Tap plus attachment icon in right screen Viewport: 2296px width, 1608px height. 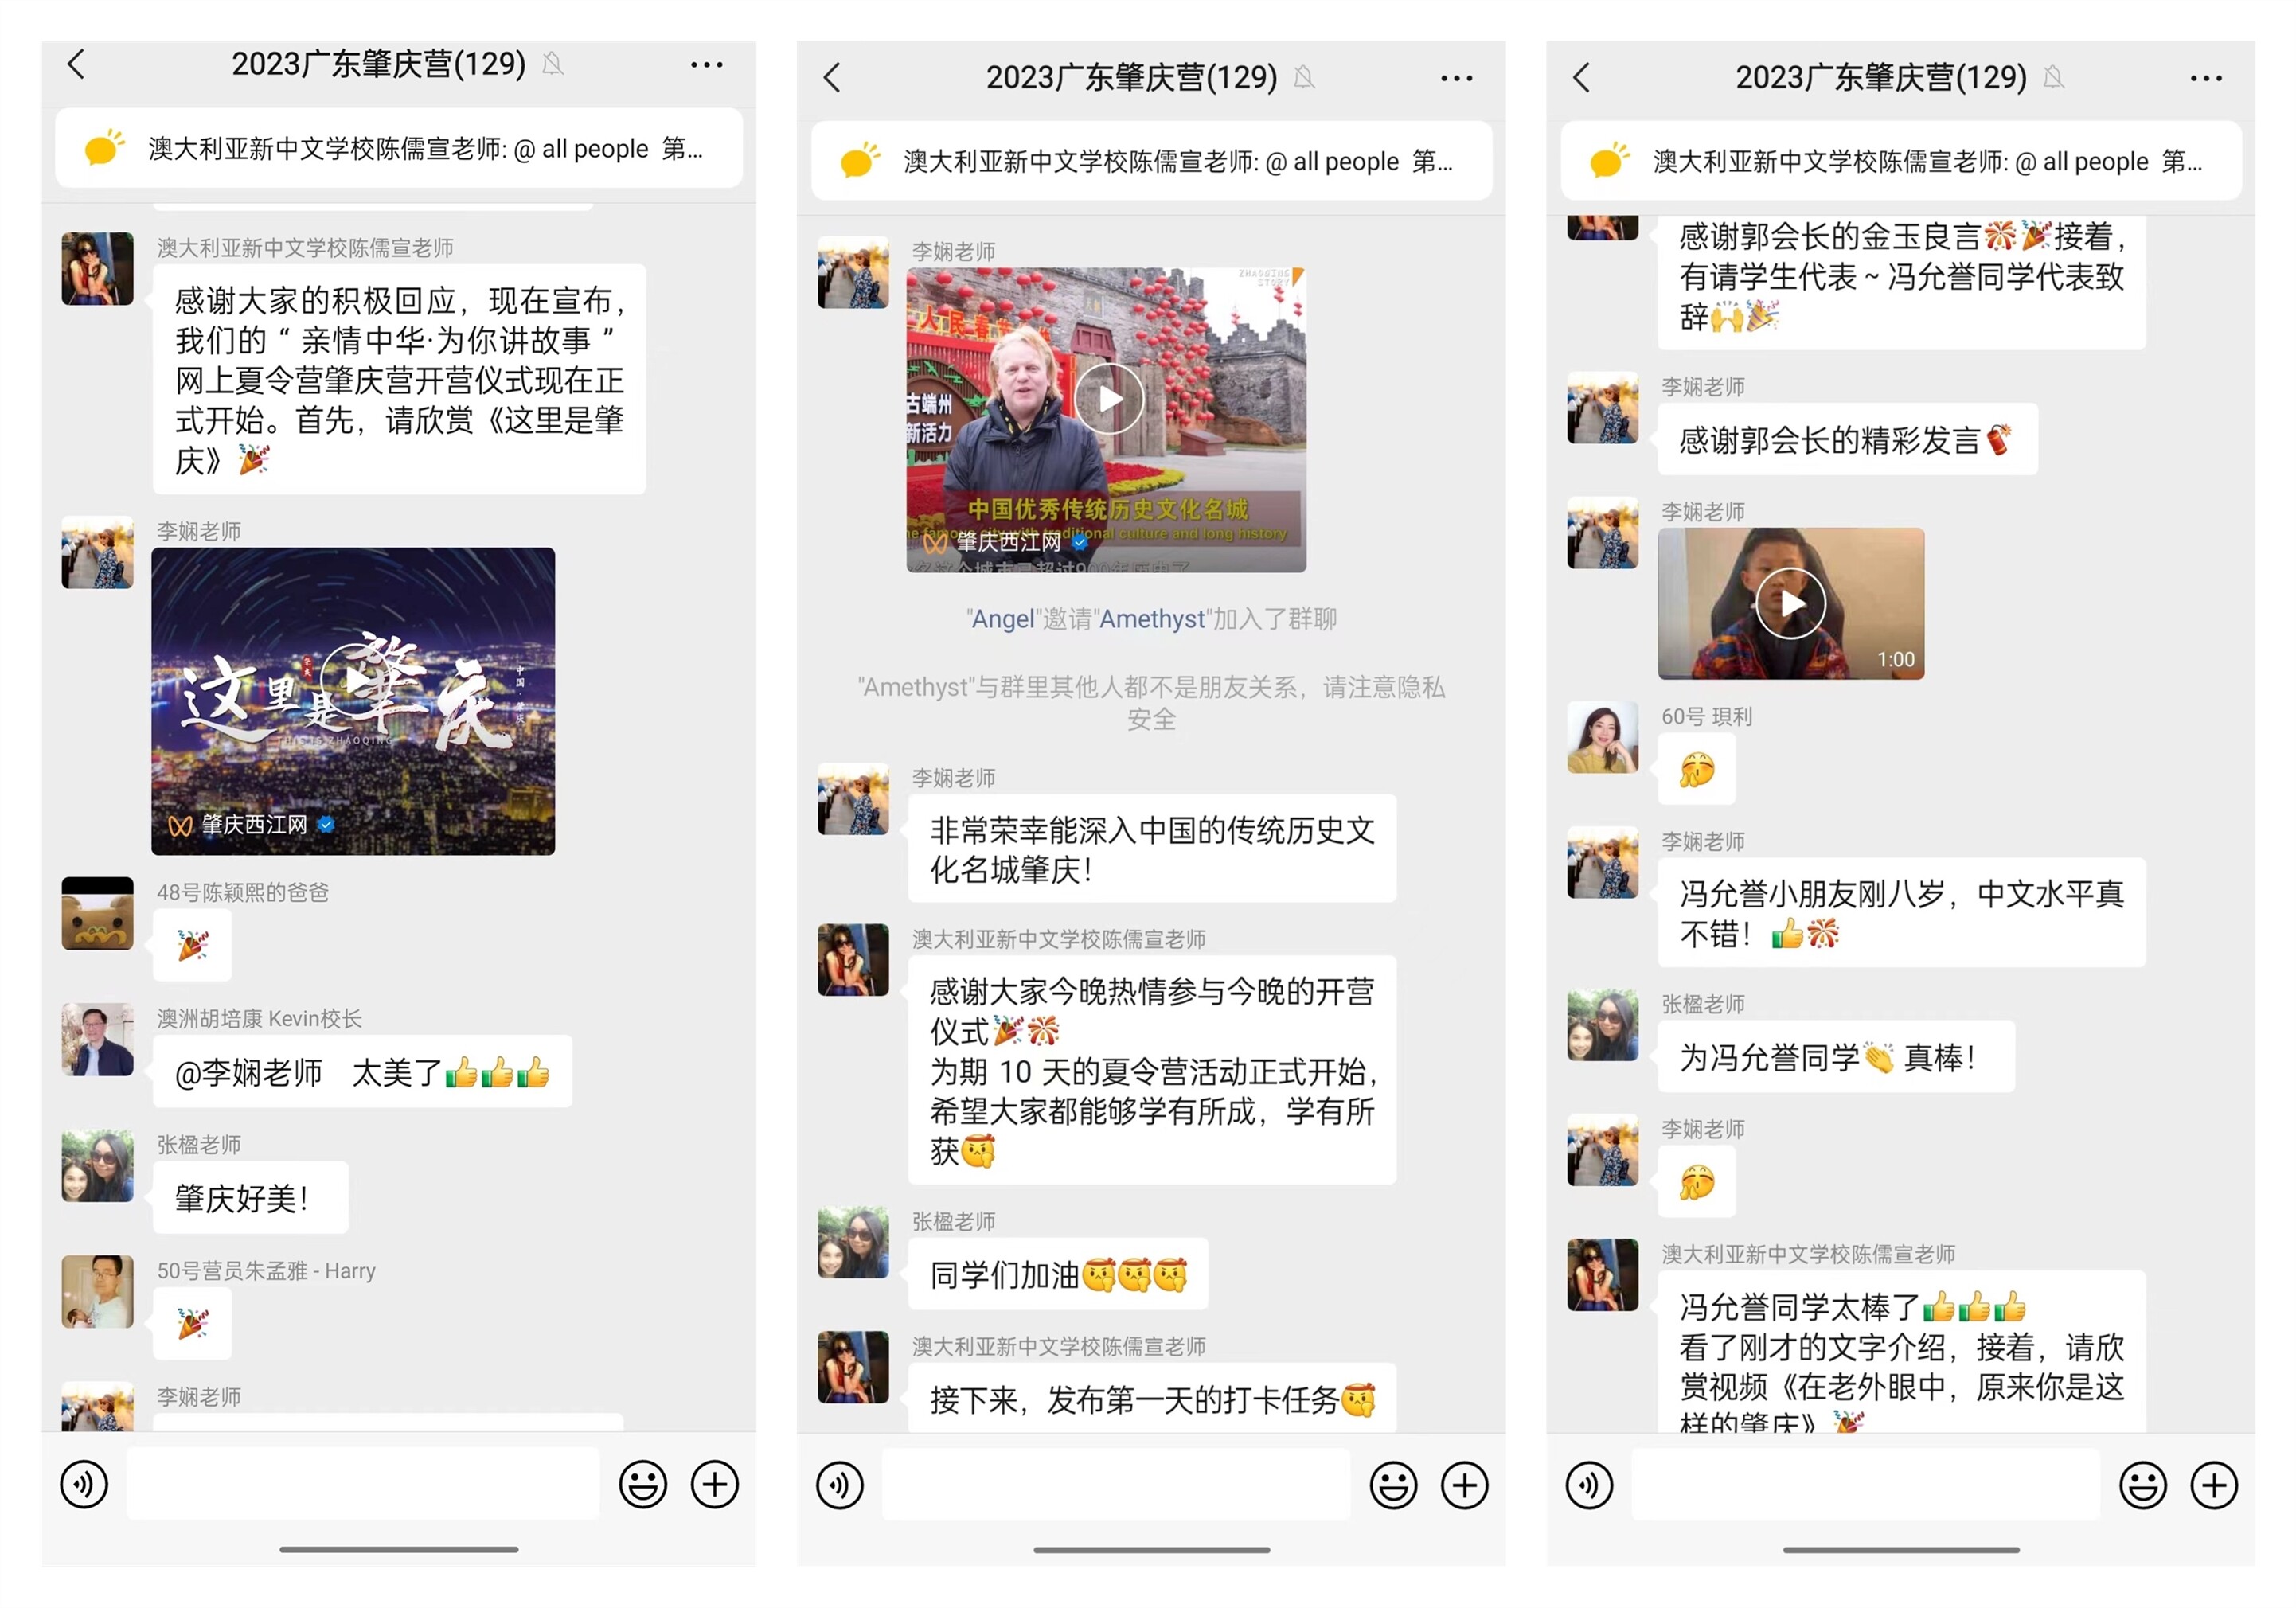point(2215,1485)
